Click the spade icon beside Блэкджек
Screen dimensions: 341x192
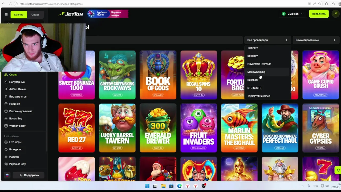[6, 149]
